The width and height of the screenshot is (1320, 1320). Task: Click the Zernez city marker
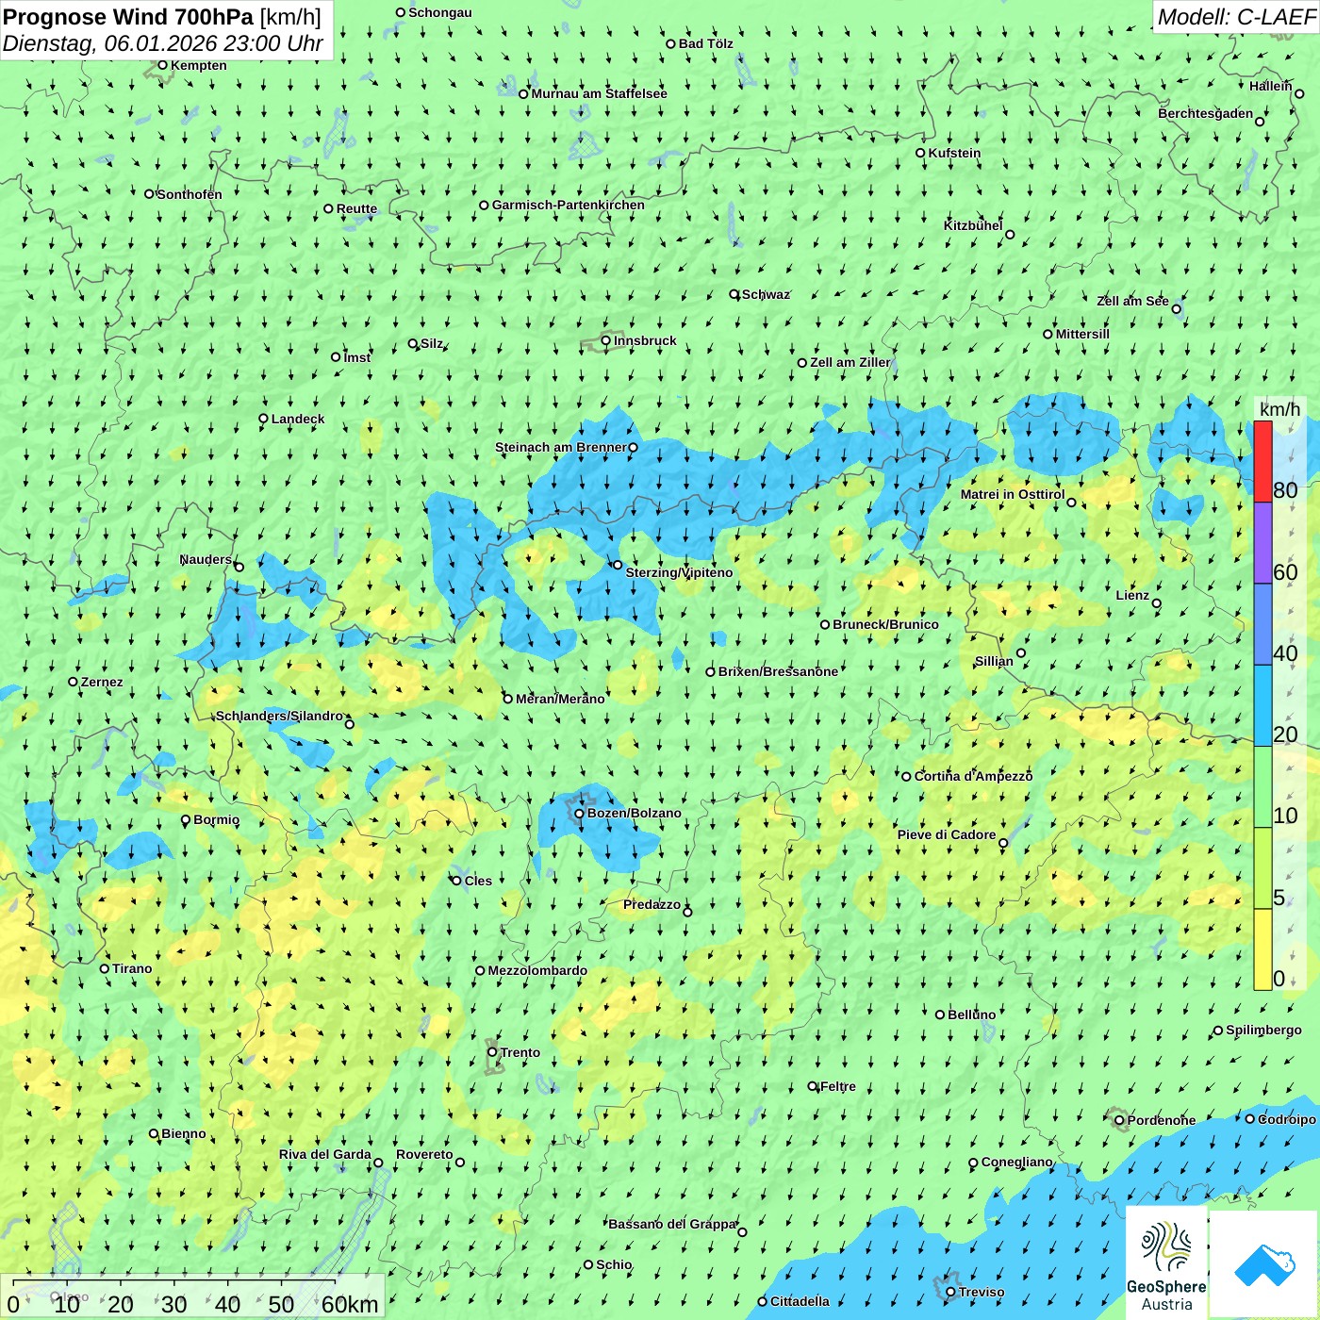(x=73, y=682)
